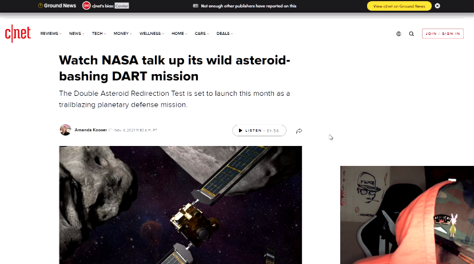474x264 pixels.
Task: Open the Cars navigation menu
Action: point(201,34)
